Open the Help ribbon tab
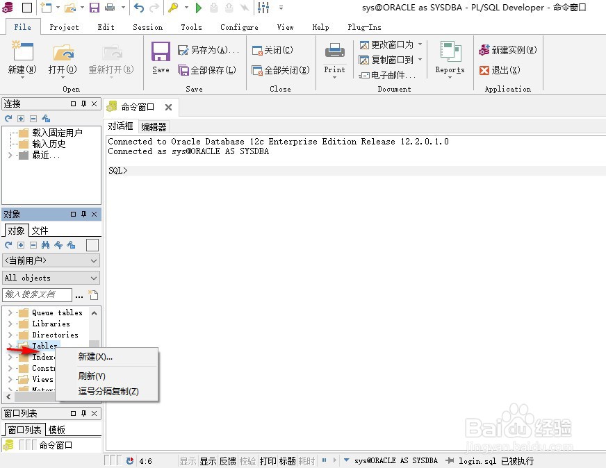606x468 pixels. click(x=321, y=27)
